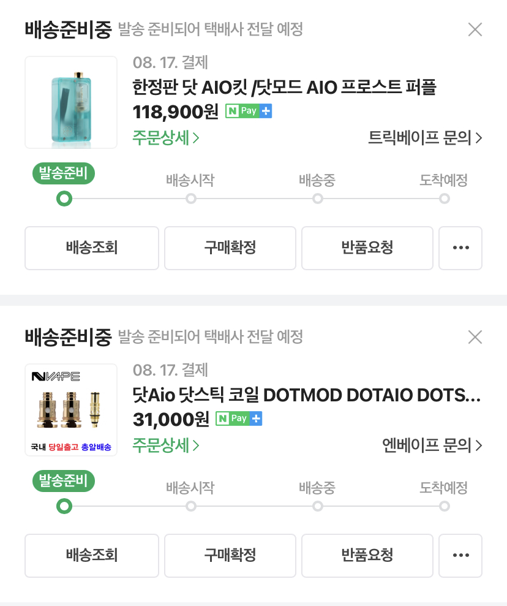Click N Pay badge on 31,000원 order
This screenshot has height=606, width=507.
[239, 419]
